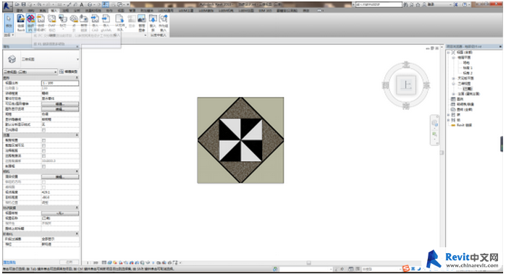Click the East (东) compass label on ViewCube
The width and height of the screenshot is (506, 274).
click(426, 85)
